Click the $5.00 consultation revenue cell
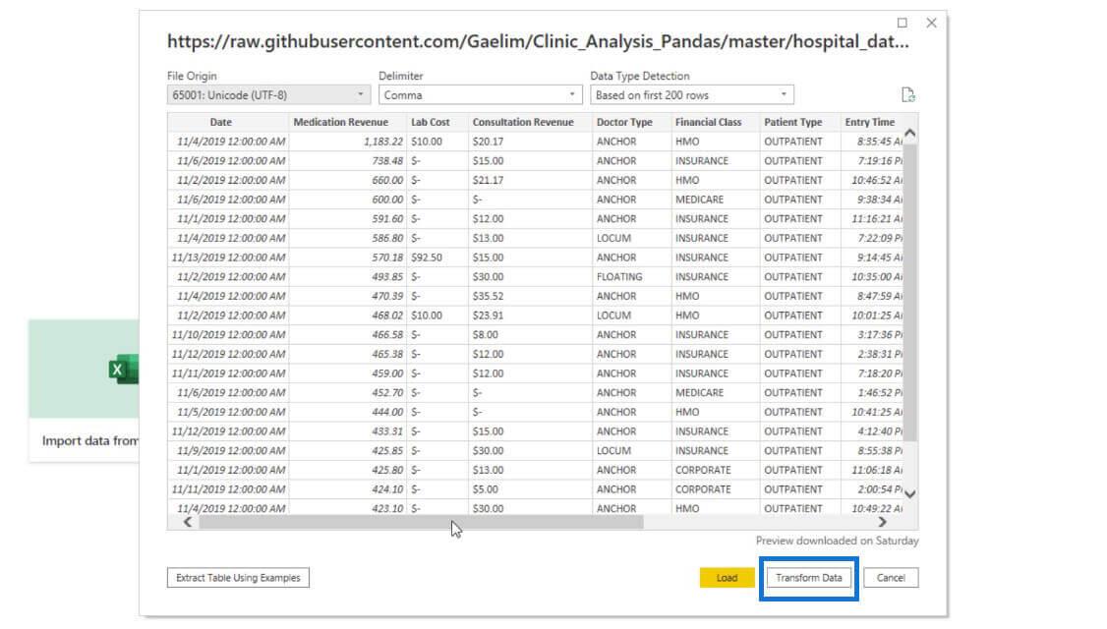The image size is (1107, 629). pyautogui.click(x=530, y=489)
